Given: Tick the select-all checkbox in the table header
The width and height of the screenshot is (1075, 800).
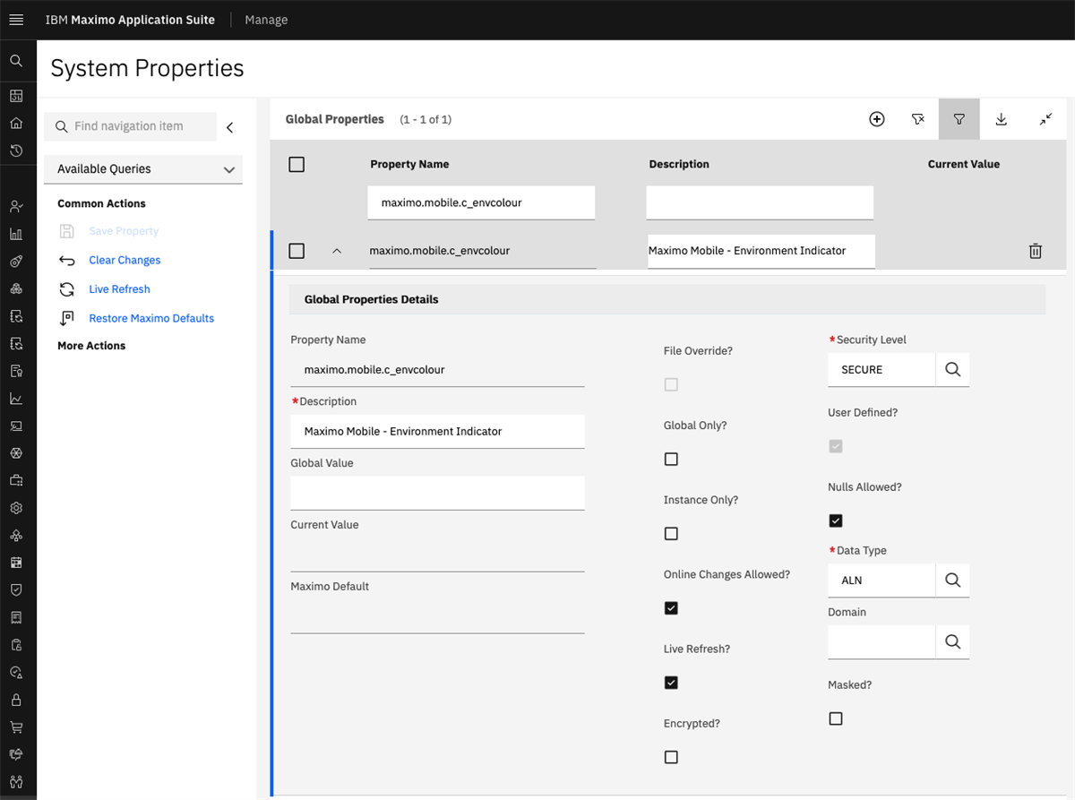Looking at the screenshot, I should tap(297, 164).
